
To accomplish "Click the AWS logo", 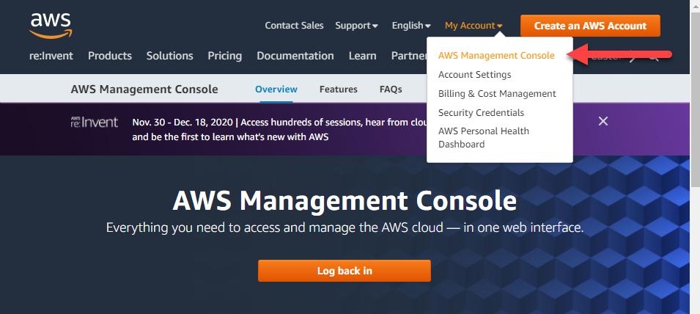I will coord(50,26).
